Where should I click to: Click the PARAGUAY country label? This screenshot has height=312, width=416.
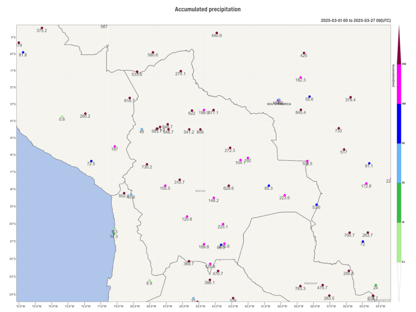coord(310,283)
